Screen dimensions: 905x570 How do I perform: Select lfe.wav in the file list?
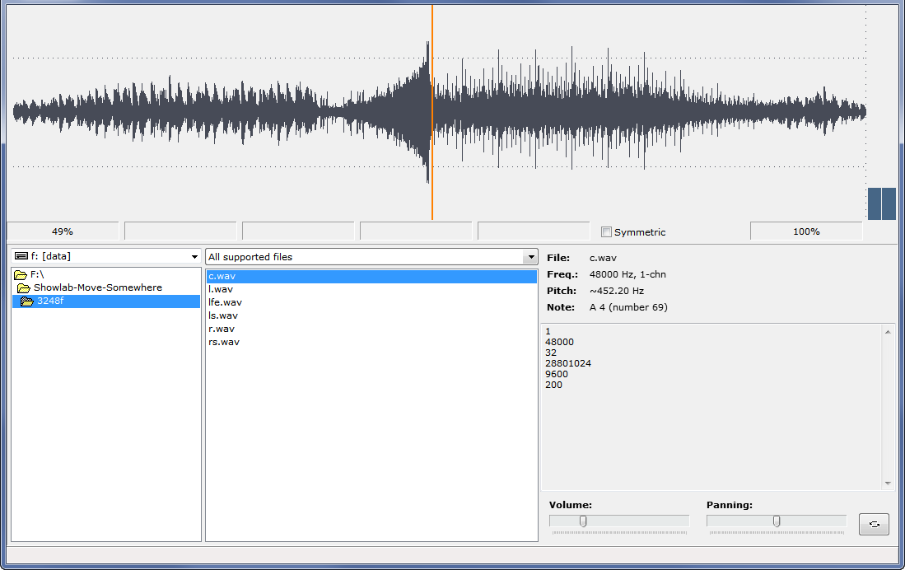(225, 302)
